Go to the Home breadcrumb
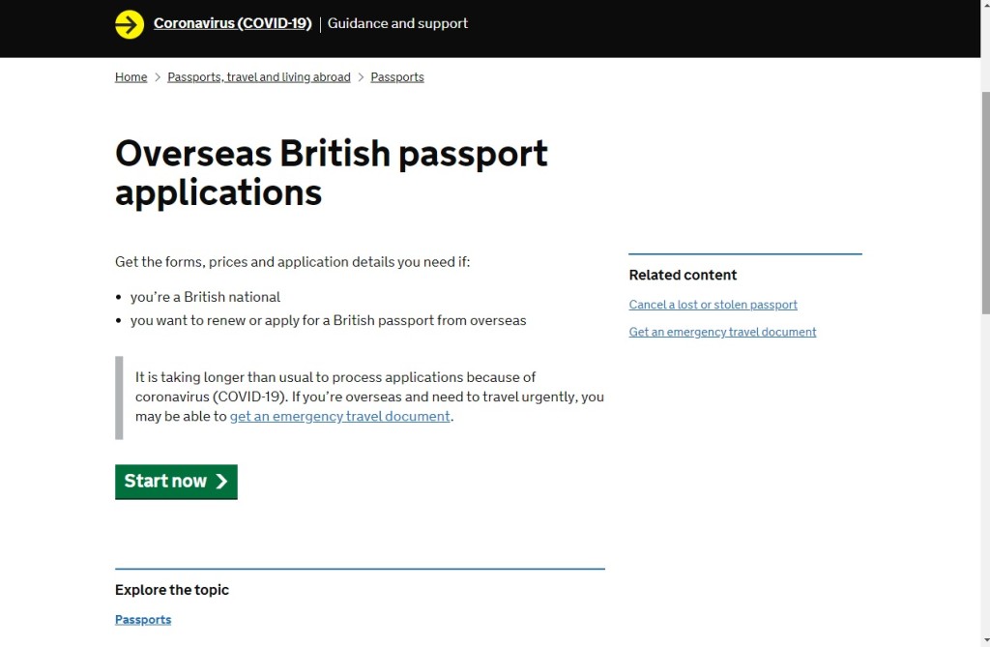 131,77
